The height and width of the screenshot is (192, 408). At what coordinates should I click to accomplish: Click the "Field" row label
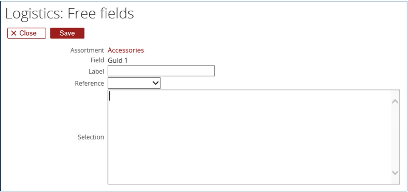pyautogui.click(x=97, y=60)
